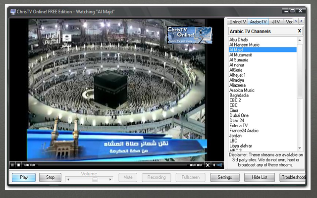Switch to the OnlineTV tab

[238, 22]
